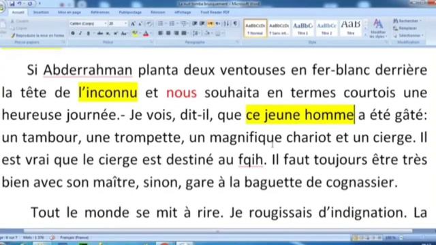Apply red font color
The image size is (436, 245).
click(146, 33)
